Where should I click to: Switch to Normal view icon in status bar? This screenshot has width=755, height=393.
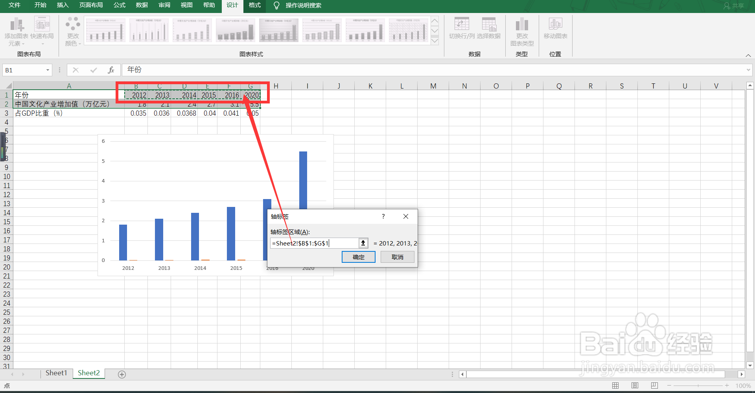pyautogui.click(x=615, y=386)
